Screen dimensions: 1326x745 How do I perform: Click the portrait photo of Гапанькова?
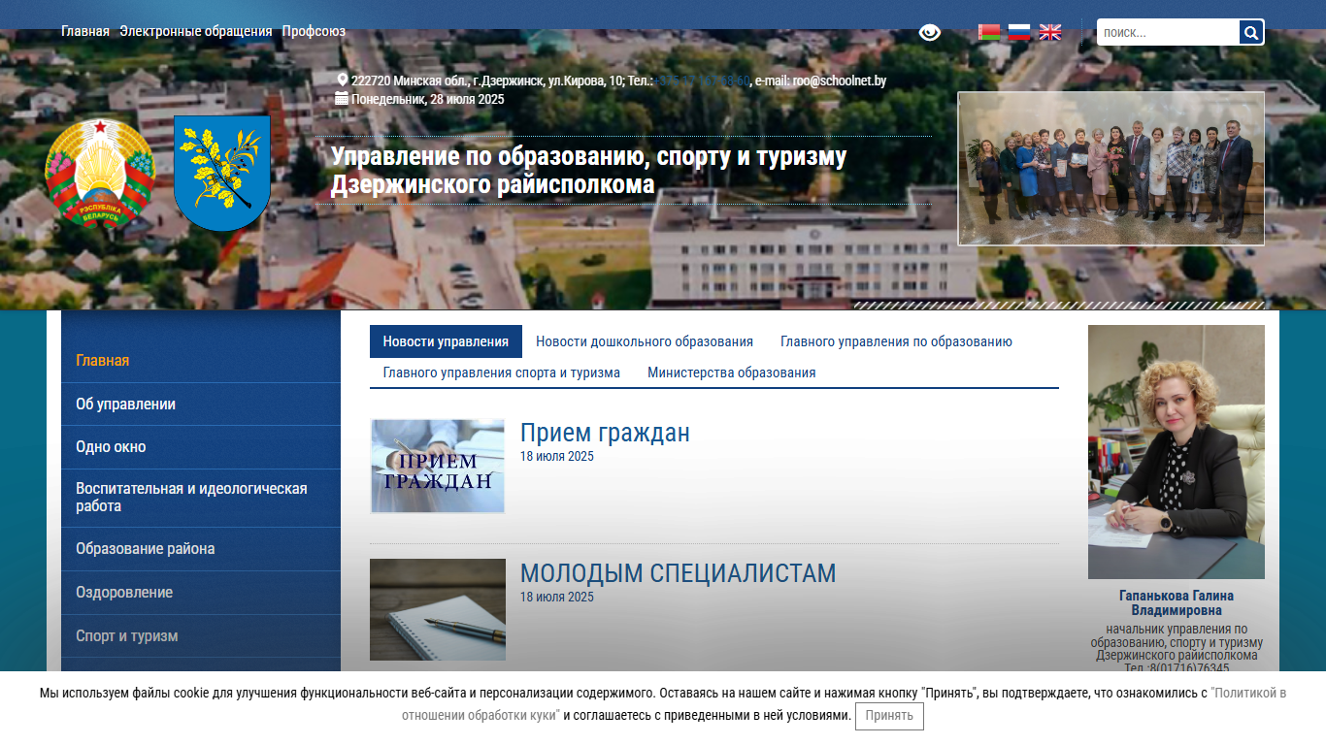1177,452
